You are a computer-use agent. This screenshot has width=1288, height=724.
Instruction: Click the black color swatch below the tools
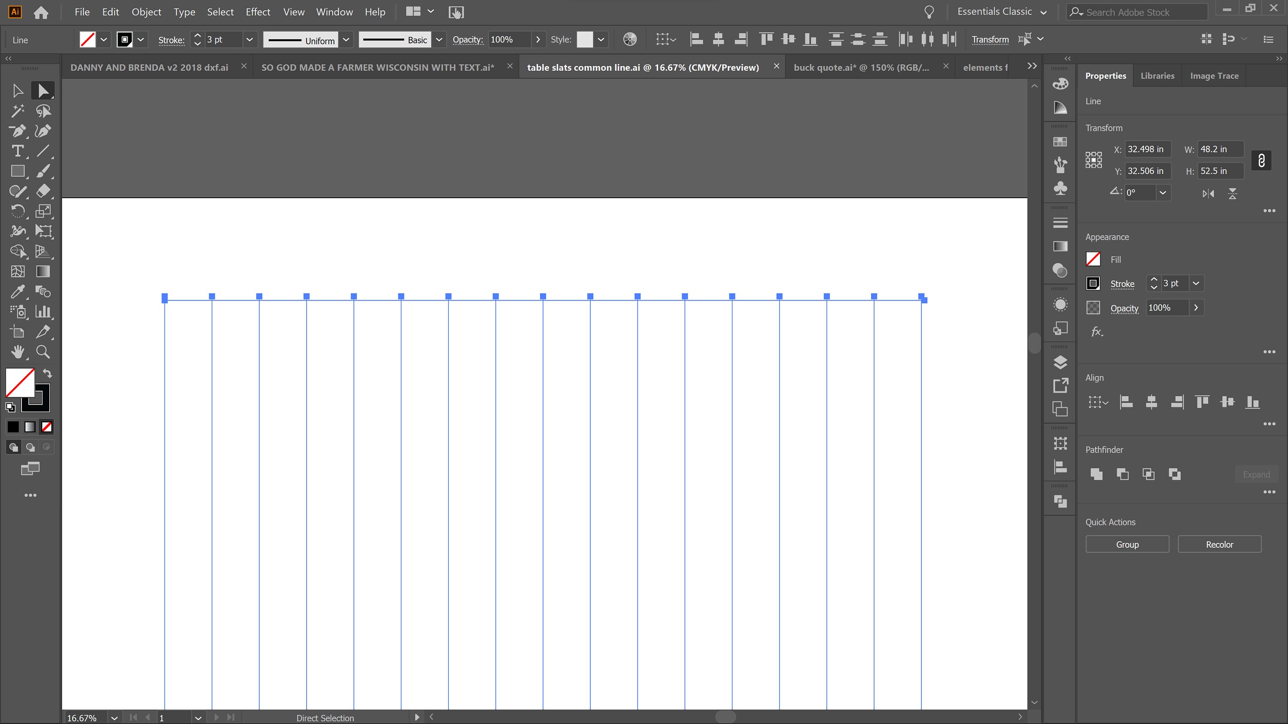pyautogui.click(x=12, y=427)
